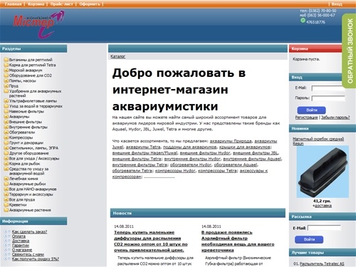This screenshot has height=267, width=356.
Task: Click the О магазине link
Action: [x=22, y=250]
